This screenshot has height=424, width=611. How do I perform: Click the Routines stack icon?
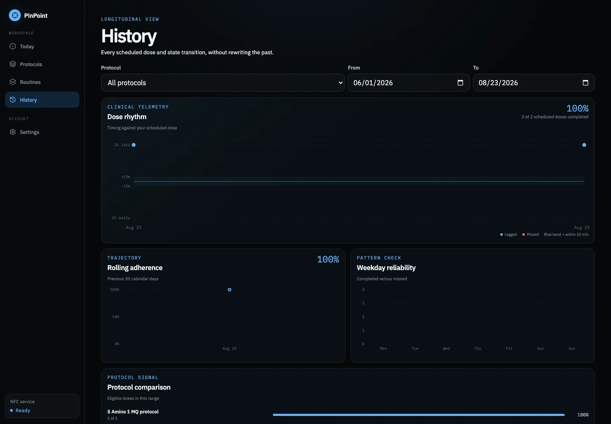(x=13, y=82)
